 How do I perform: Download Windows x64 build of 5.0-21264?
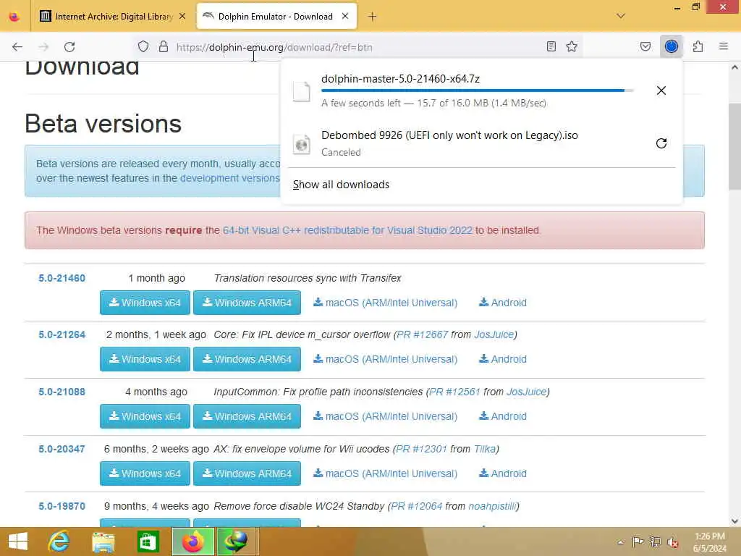tap(145, 359)
